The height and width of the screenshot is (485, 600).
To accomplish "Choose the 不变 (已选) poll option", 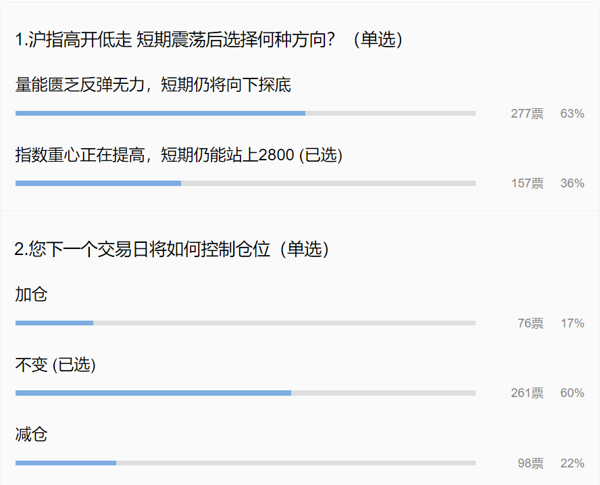I will pyautogui.click(x=55, y=365).
